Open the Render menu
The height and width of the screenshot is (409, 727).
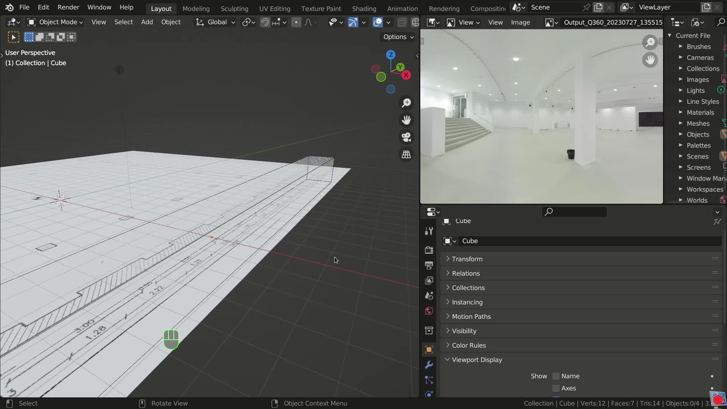click(68, 7)
